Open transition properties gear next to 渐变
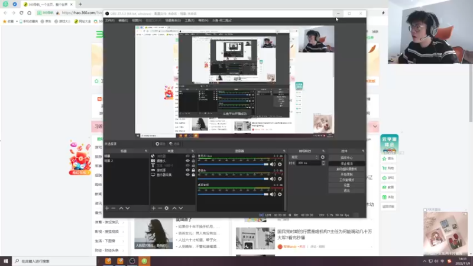Image resolution: width=473 pixels, height=266 pixels. 323,157
